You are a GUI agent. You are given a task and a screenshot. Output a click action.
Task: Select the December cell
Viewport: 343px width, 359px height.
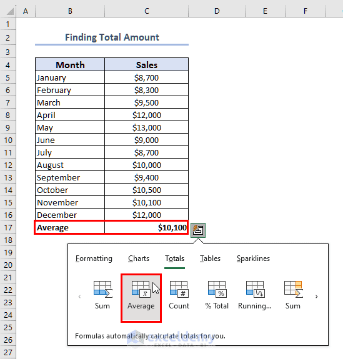70,215
